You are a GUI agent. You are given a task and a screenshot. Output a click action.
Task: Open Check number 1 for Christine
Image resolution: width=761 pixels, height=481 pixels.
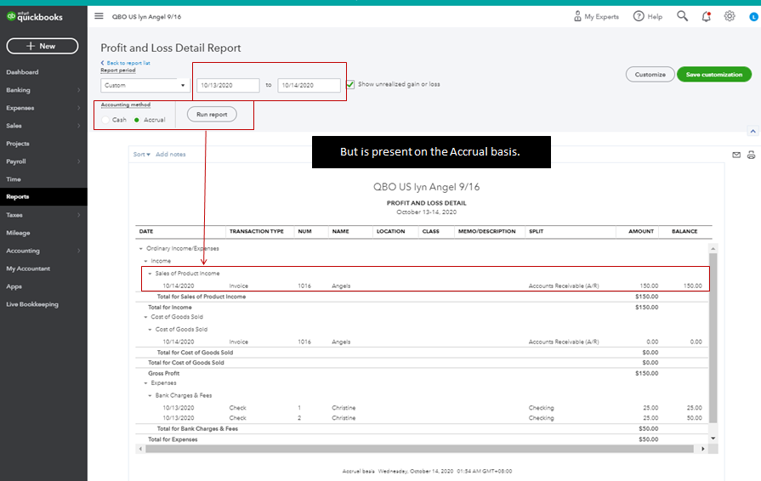(x=423, y=408)
